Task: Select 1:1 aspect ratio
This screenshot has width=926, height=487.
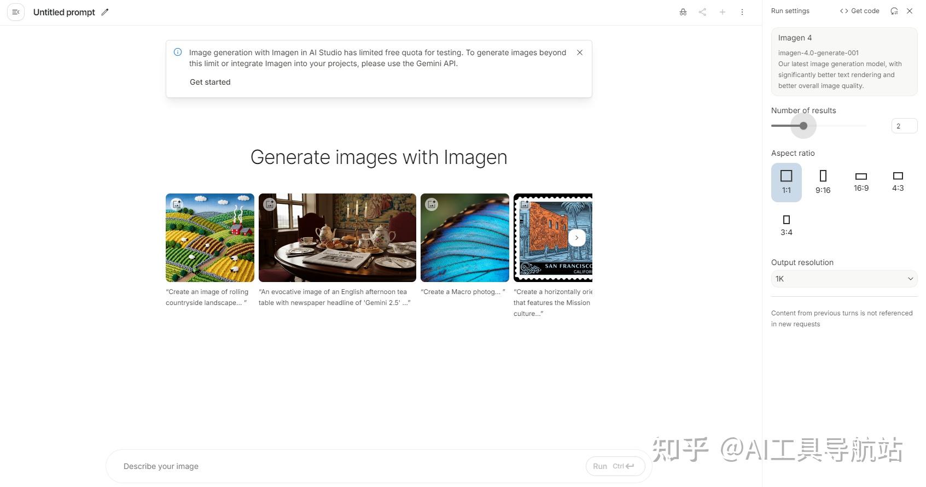Action: click(x=787, y=183)
